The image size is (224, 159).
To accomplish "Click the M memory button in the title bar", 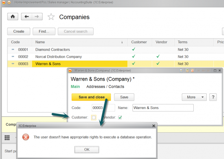I will (x=198, y=70).
